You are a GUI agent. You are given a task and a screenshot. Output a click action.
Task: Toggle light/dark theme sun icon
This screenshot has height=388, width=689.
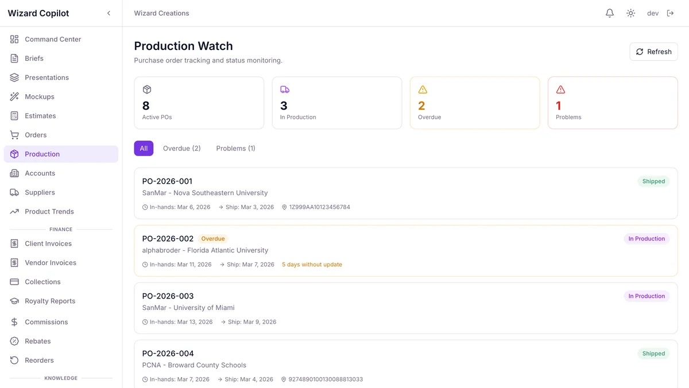[631, 13]
